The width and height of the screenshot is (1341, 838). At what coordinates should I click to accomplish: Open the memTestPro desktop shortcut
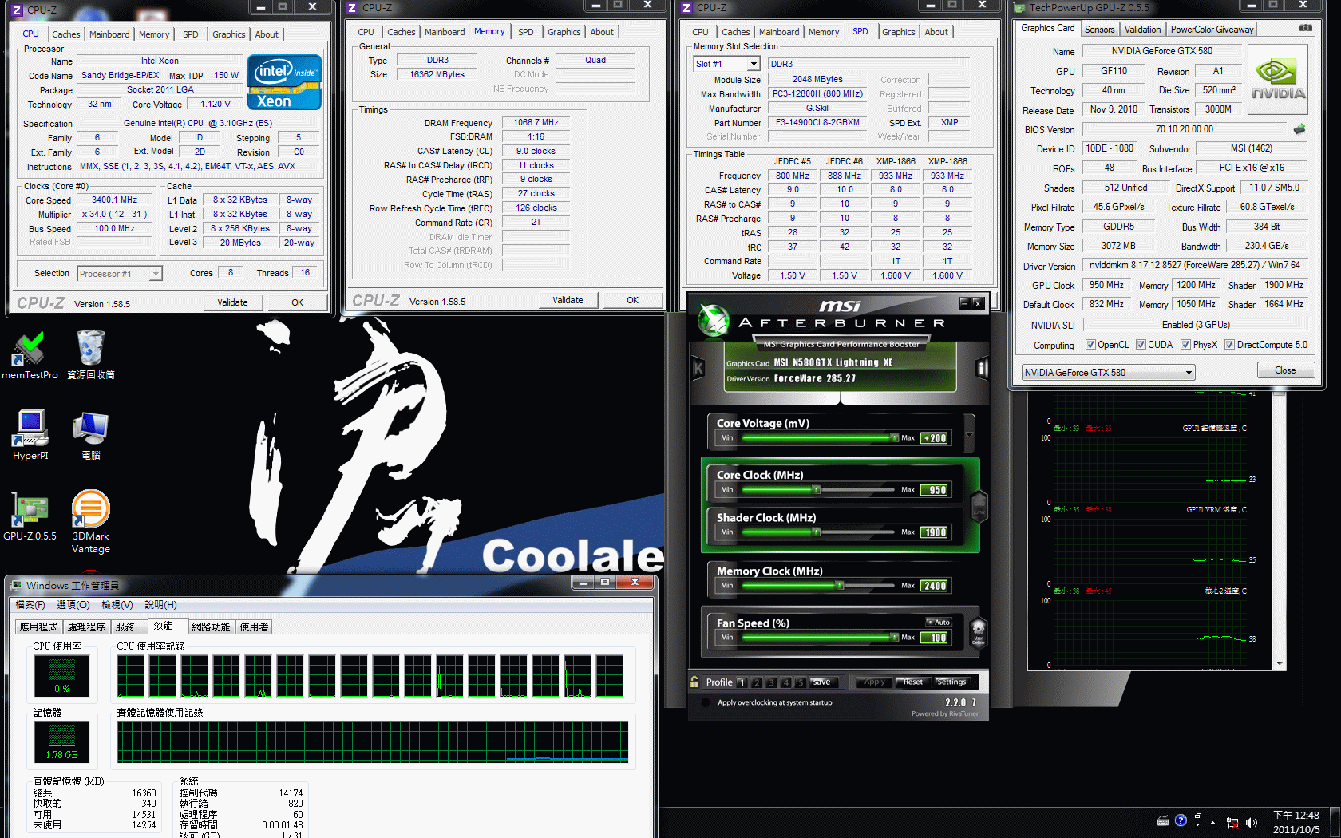[30, 354]
